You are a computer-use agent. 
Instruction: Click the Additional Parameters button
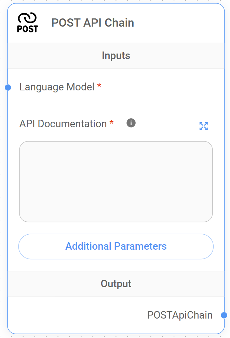tap(116, 246)
